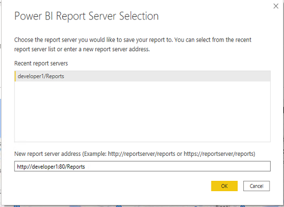Click the Power BI Report Server Selection title
The width and height of the screenshot is (284, 207).
[86, 16]
